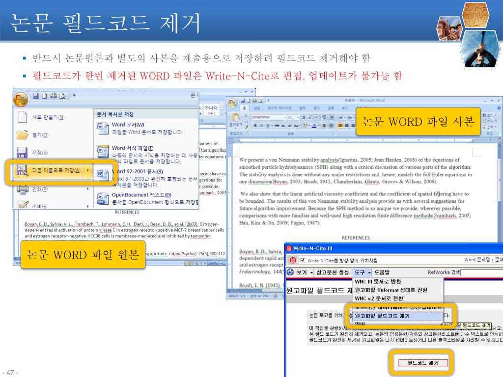503x377 pixels.
Task: Choose Word 문서(W) save format
Action: click(x=146, y=128)
